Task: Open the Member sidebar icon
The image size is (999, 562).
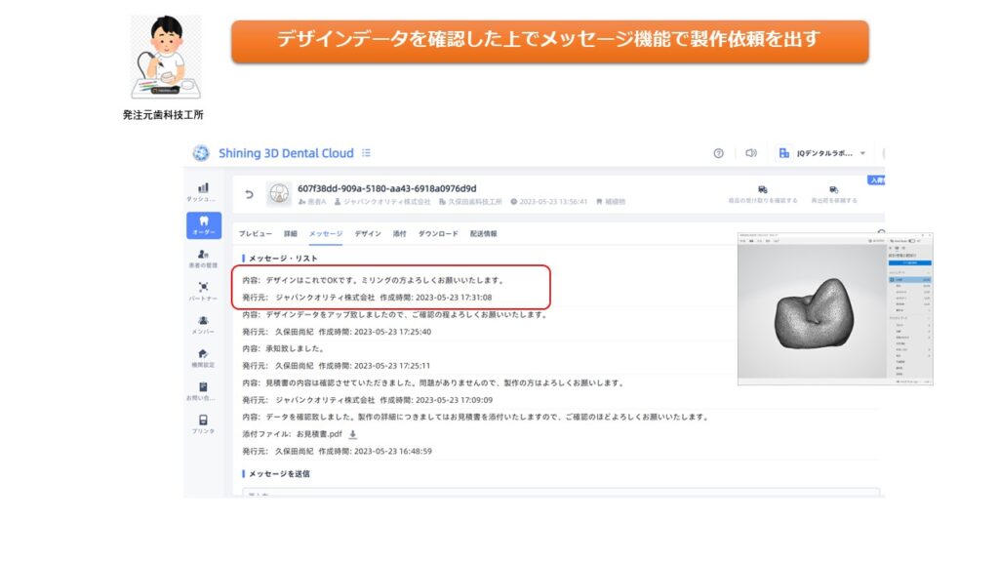Action: pos(203,322)
